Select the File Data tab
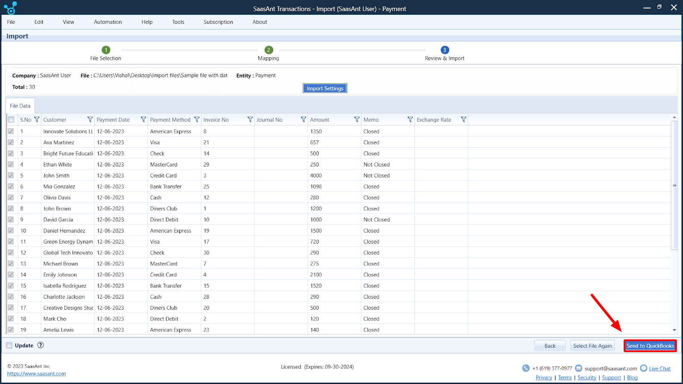This screenshot has height=384, width=683. pos(20,106)
